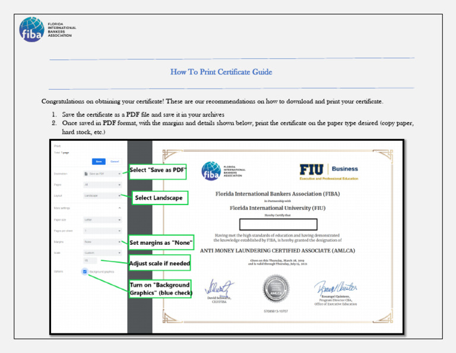Click the silver AMLCA seal on certificate

point(276,289)
